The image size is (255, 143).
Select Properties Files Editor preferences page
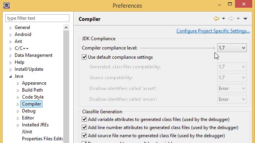[x=42, y=139]
